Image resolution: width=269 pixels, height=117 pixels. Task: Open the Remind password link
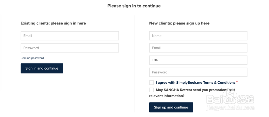[32, 58]
